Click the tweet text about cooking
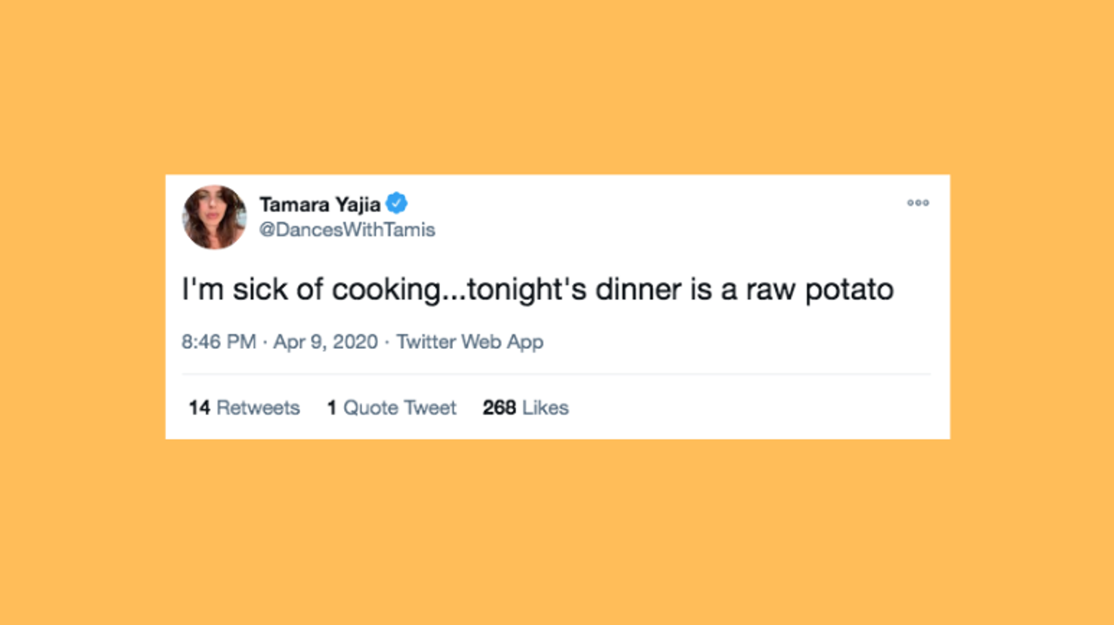Viewport: 1114px width, 625px height. 537,290
